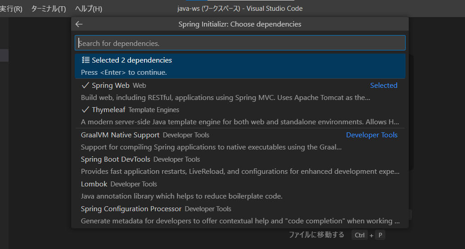Click the ファイルに移動する shortcut hint
Viewport: 465px width, 249px height.
point(316,235)
